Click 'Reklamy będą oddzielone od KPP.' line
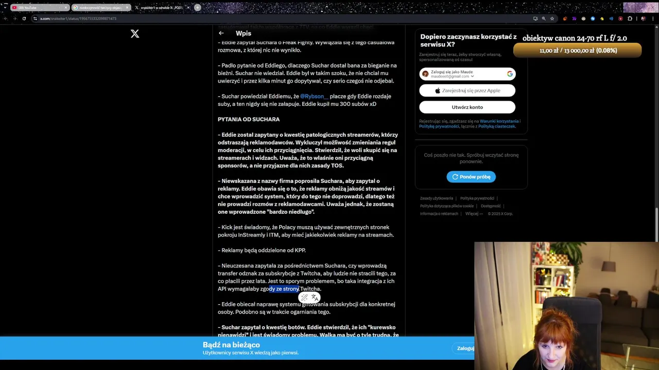This screenshot has width=659, height=370. coord(262,250)
